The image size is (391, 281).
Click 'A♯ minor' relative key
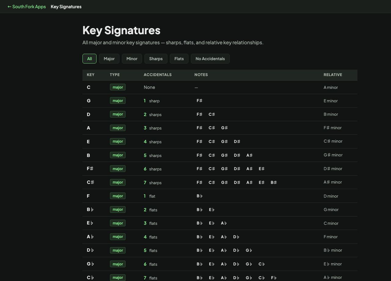coord(333,182)
